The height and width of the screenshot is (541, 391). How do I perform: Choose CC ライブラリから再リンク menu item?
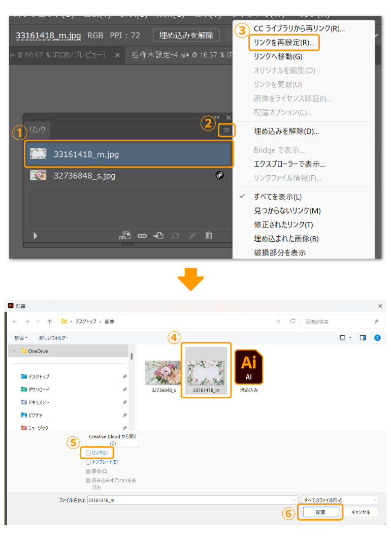299,28
